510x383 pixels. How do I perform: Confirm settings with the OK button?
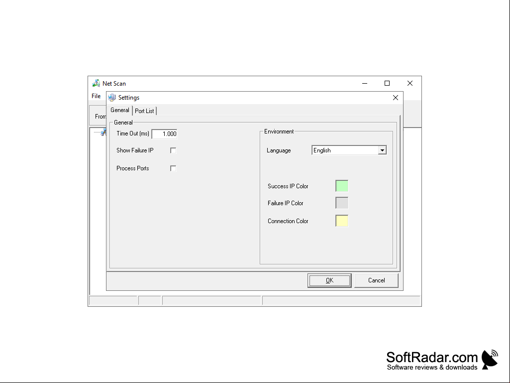pos(329,280)
